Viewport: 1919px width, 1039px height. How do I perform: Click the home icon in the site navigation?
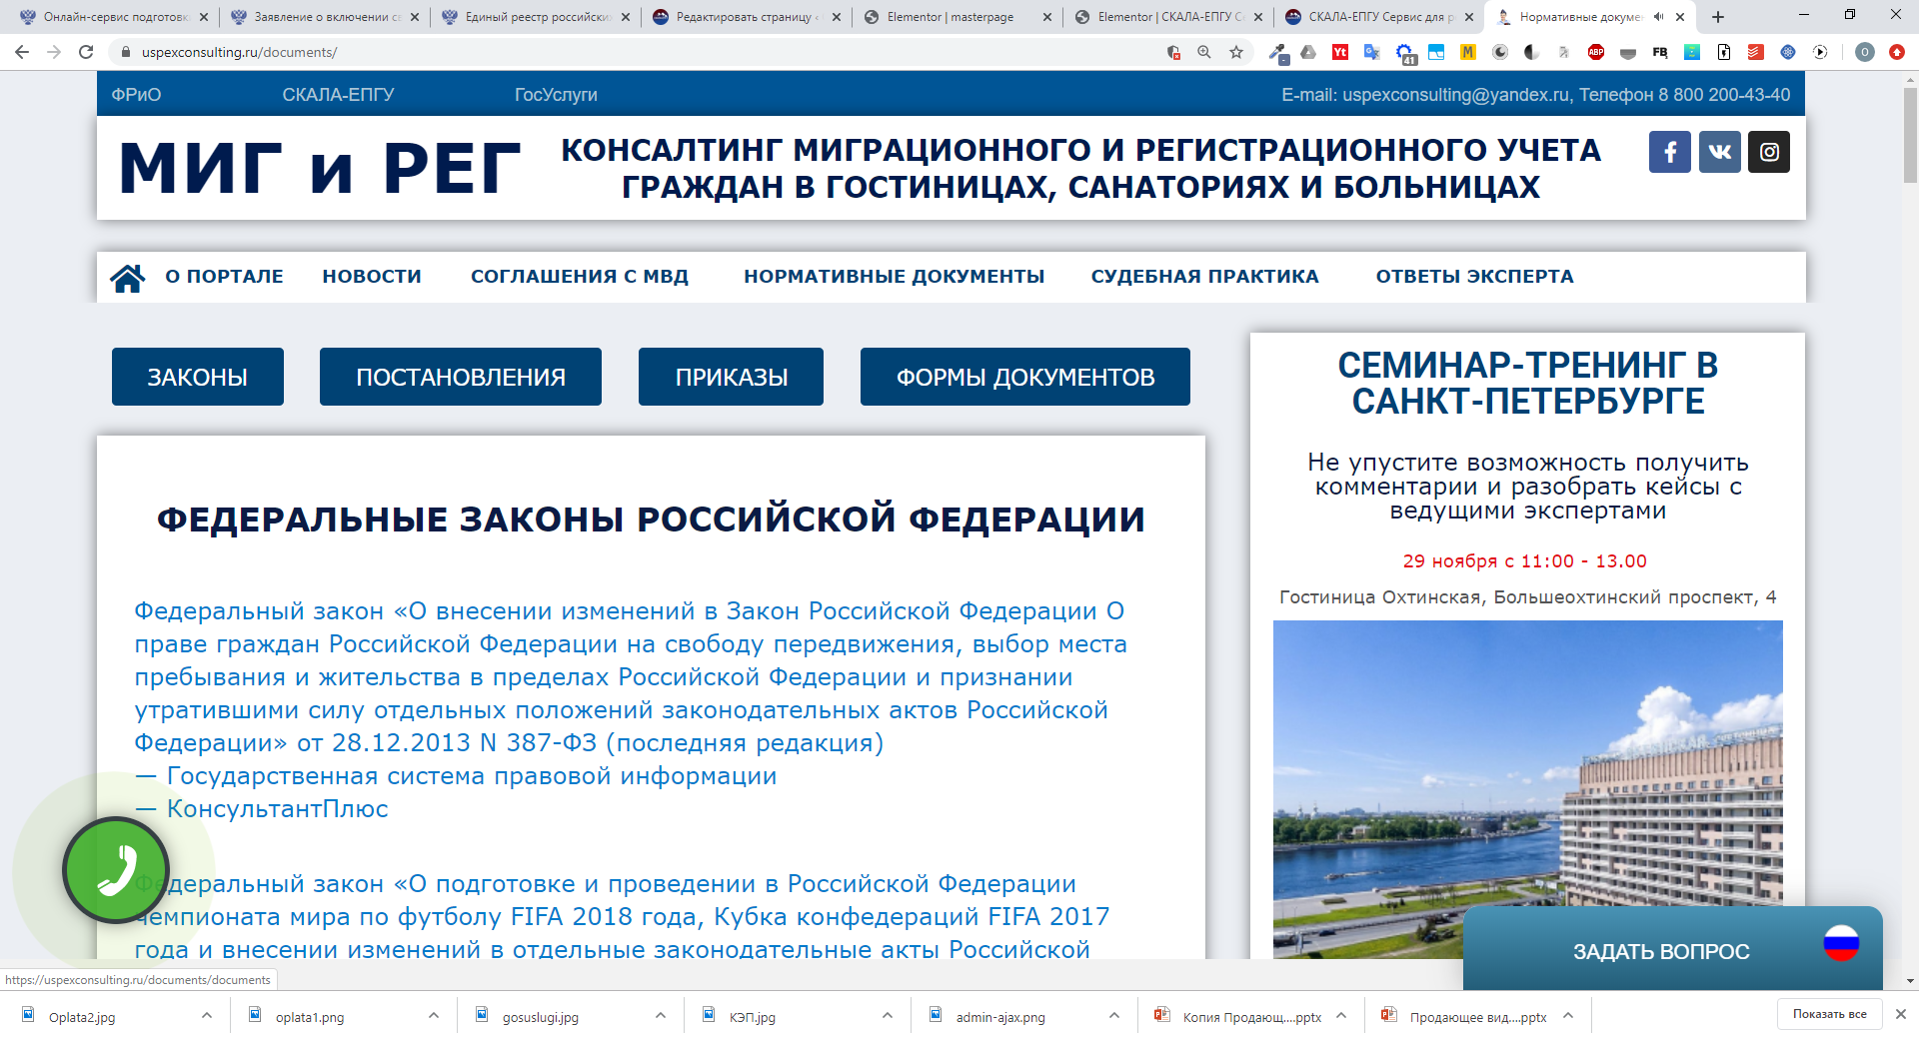point(128,278)
